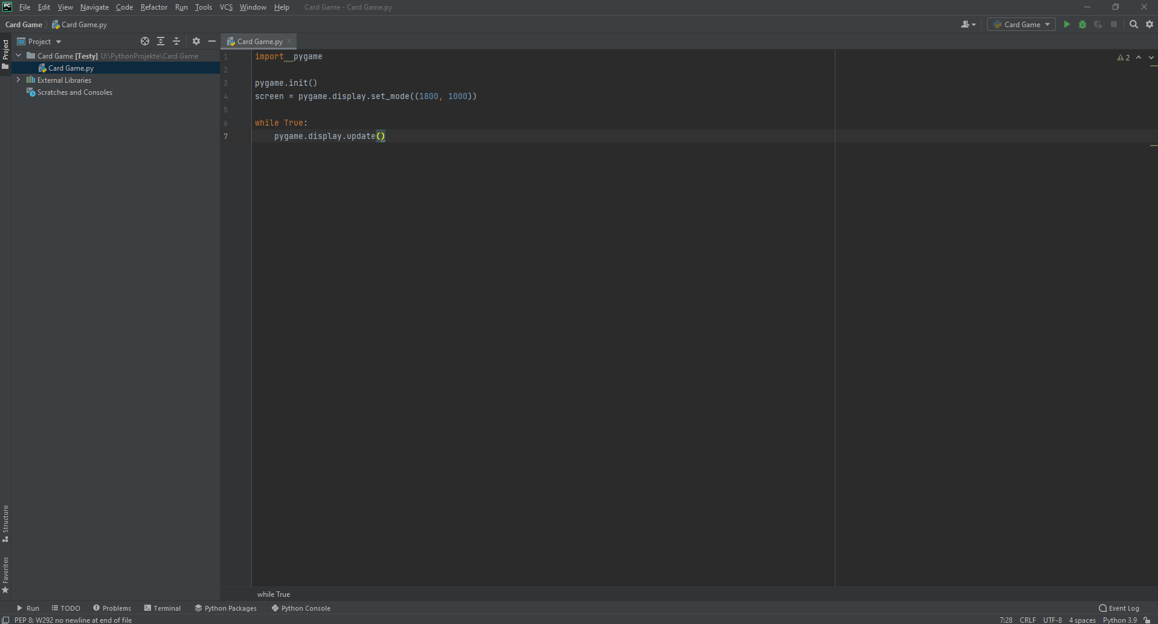This screenshot has width=1158, height=624.
Task: Open the Tools menu
Action: tap(204, 7)
